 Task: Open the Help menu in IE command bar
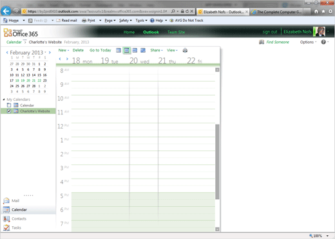(x=158, y=21)
